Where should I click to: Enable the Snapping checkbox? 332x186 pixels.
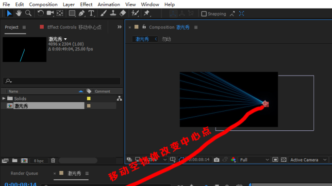tap(204, 14)
